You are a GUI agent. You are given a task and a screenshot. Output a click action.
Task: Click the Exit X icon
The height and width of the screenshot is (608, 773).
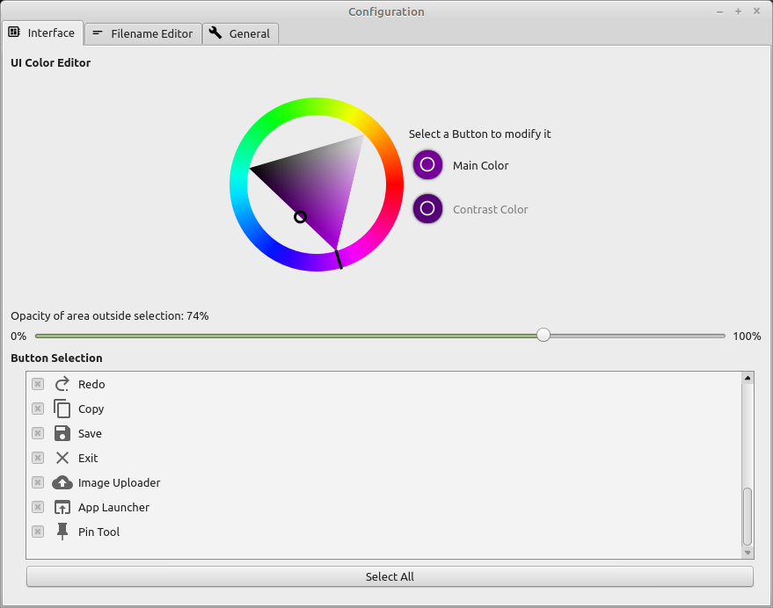point(62,458)
